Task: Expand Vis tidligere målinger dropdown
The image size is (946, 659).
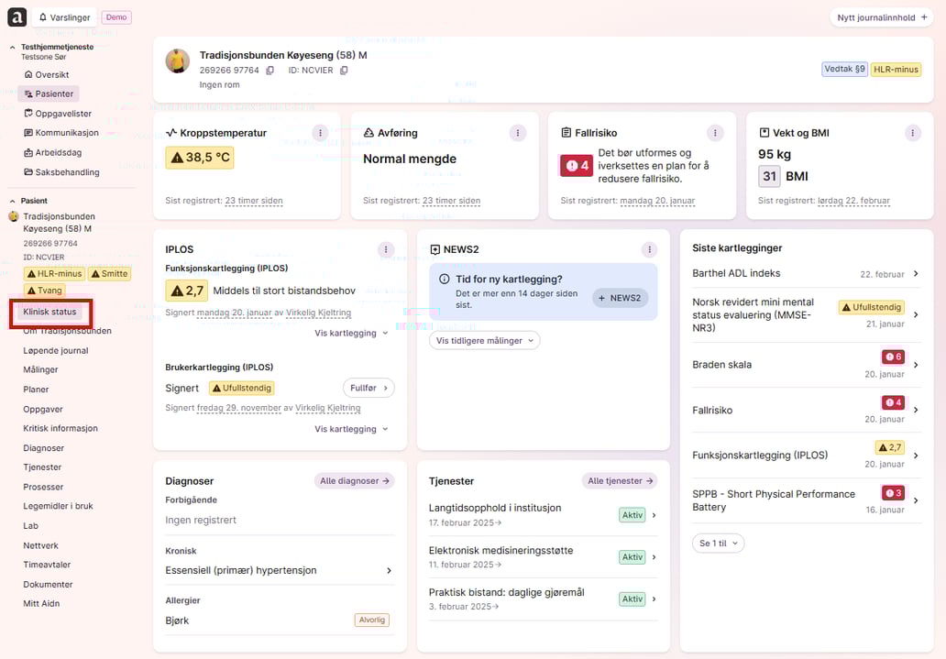Action: pyautogui.click(x=484, y=340)
